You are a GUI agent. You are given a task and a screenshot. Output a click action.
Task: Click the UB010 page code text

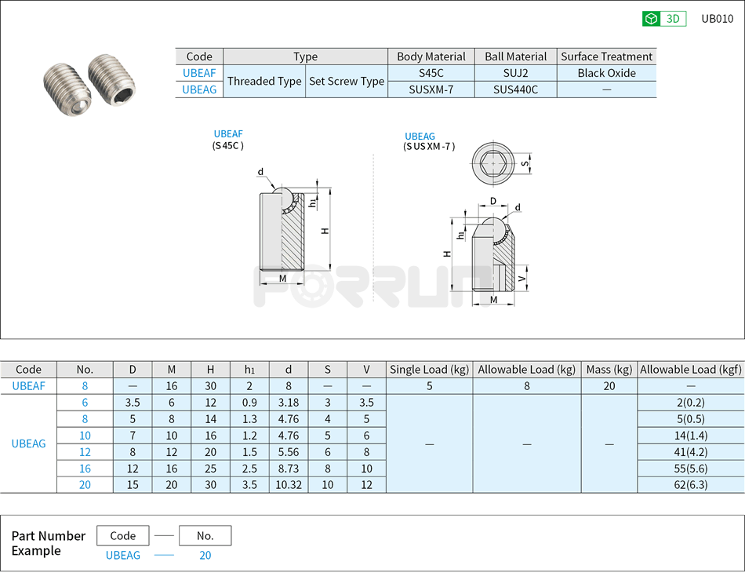[x=718, y=19]
